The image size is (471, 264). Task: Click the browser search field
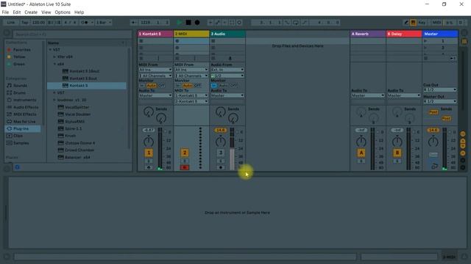72,34
